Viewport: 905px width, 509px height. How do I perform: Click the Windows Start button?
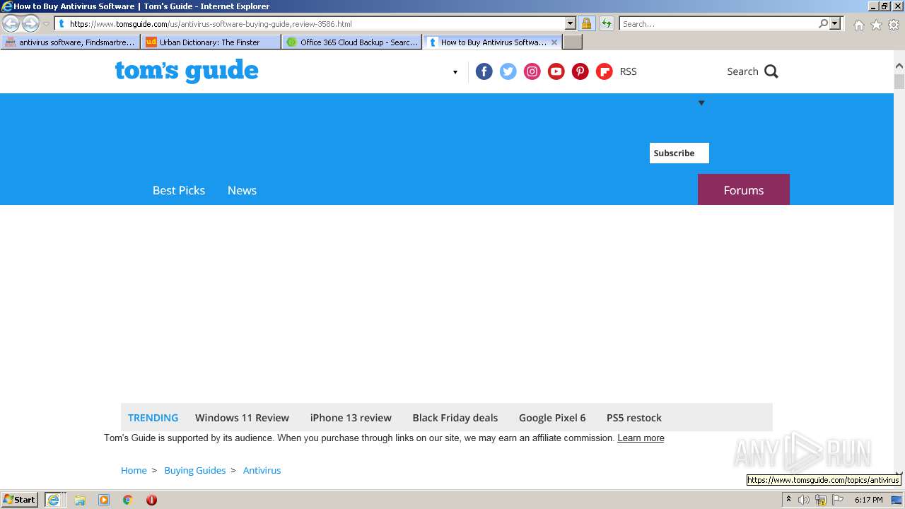coord(19,500)
